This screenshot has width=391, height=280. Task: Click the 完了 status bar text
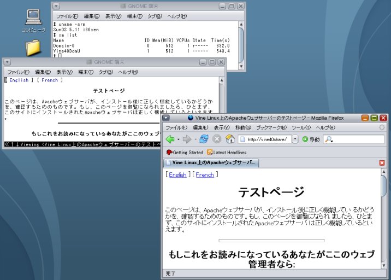[x=170, y=273]
